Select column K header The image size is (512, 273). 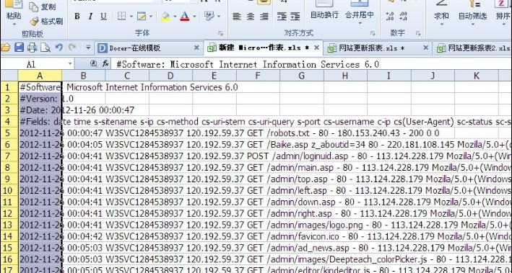(476, 76)
